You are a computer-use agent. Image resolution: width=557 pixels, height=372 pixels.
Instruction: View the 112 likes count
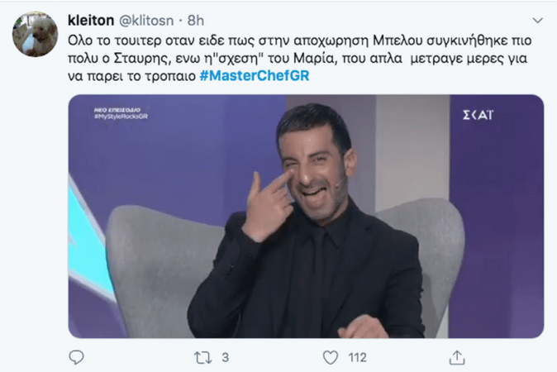point(357,357)
